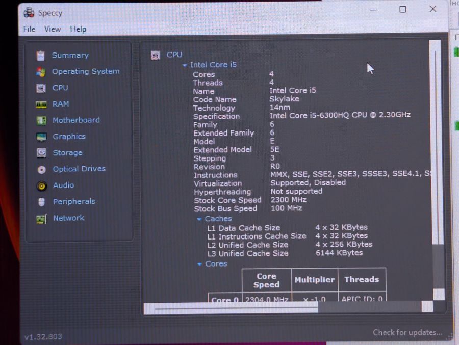Image resolution: width=459 pixels, height=345 pixels.
Task: Click the Operating System Windows flag icon
Action: (x=41, y=72)
